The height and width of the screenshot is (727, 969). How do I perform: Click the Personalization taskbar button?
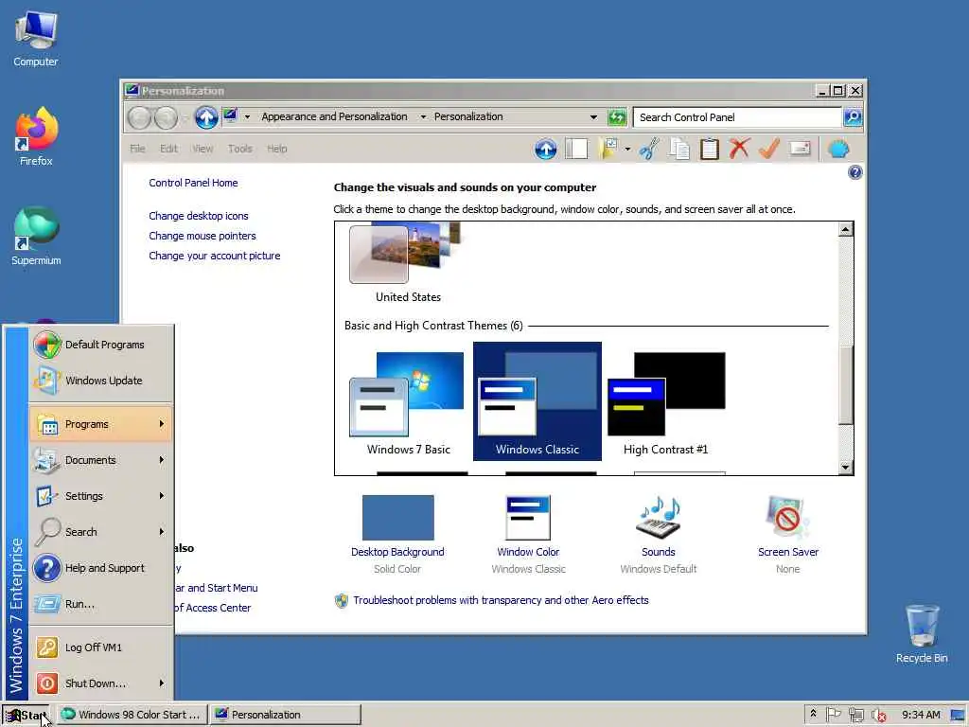tap(286, 715)
